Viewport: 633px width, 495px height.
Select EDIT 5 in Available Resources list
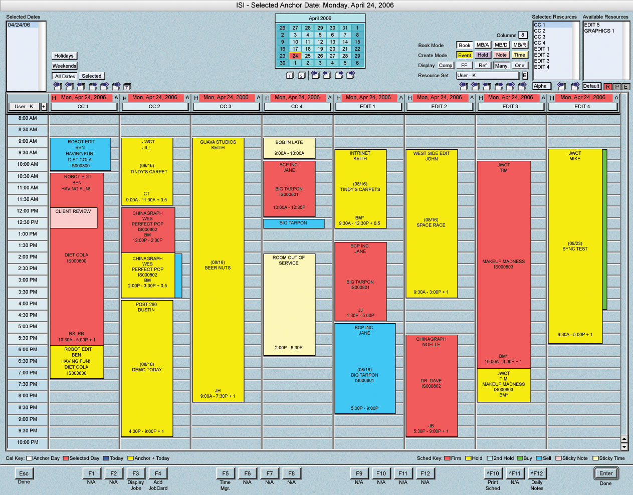(592, 25)
